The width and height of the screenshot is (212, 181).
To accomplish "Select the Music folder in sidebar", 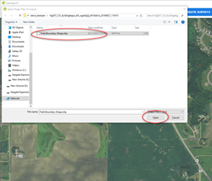I will click(15, 56).
